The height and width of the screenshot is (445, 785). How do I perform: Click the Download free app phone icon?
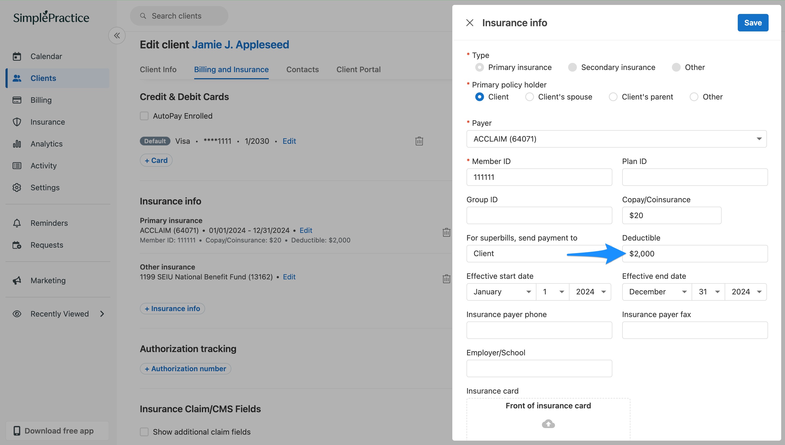tap(17, 431)
